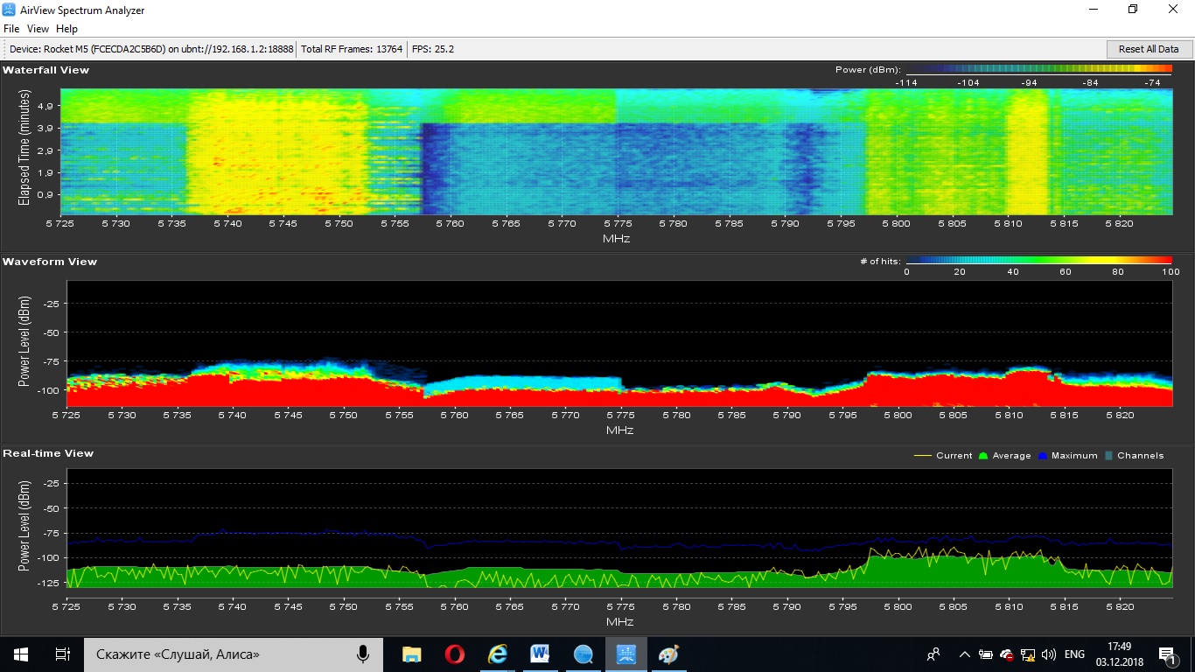
Task: Open Microsoft Word from taskbar
Action: coord(540,654)
